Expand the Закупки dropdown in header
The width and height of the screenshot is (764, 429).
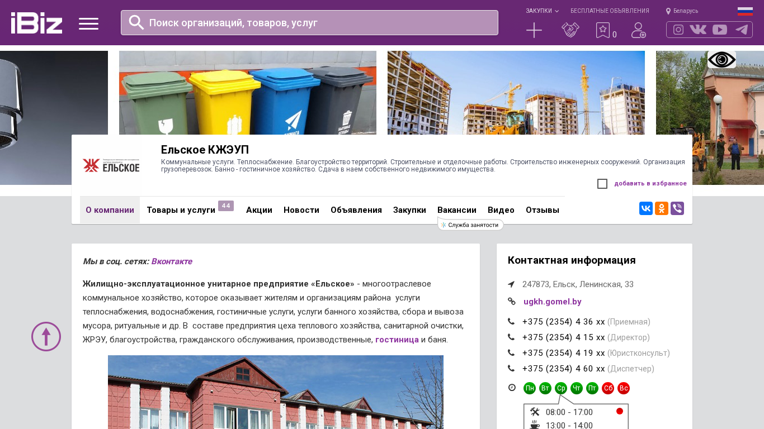[542, 11]
